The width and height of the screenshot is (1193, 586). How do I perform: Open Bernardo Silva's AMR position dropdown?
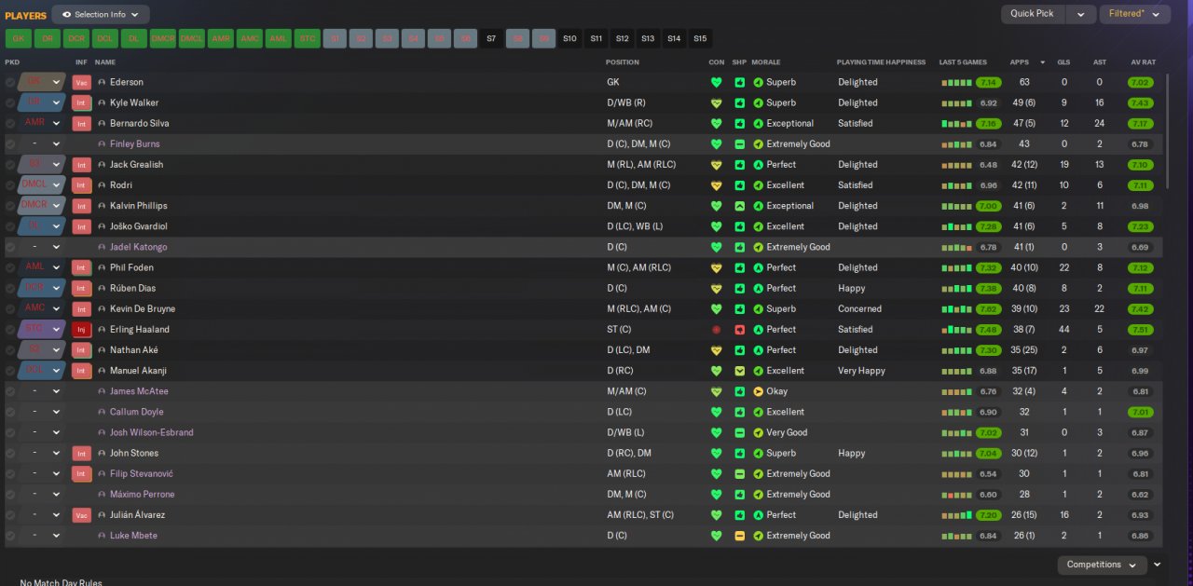[42, 123]
